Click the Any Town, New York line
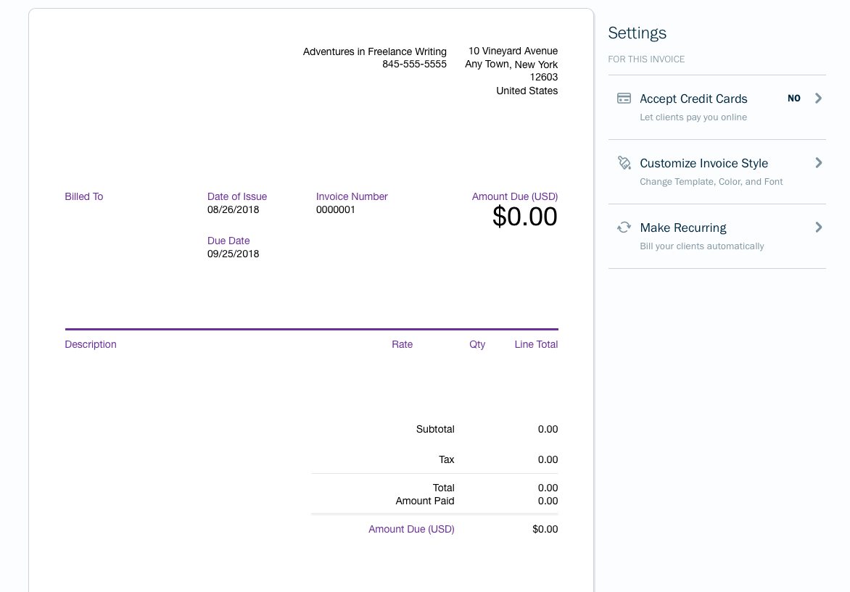The height and width of the screenshot is (592, 850). (x=511, y=64)
